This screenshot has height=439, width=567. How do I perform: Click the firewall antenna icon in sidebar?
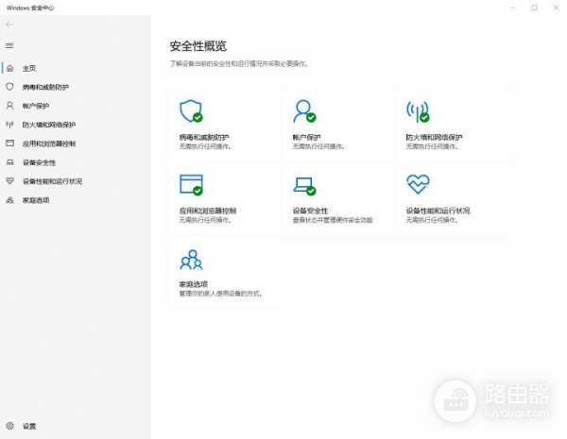9,125
